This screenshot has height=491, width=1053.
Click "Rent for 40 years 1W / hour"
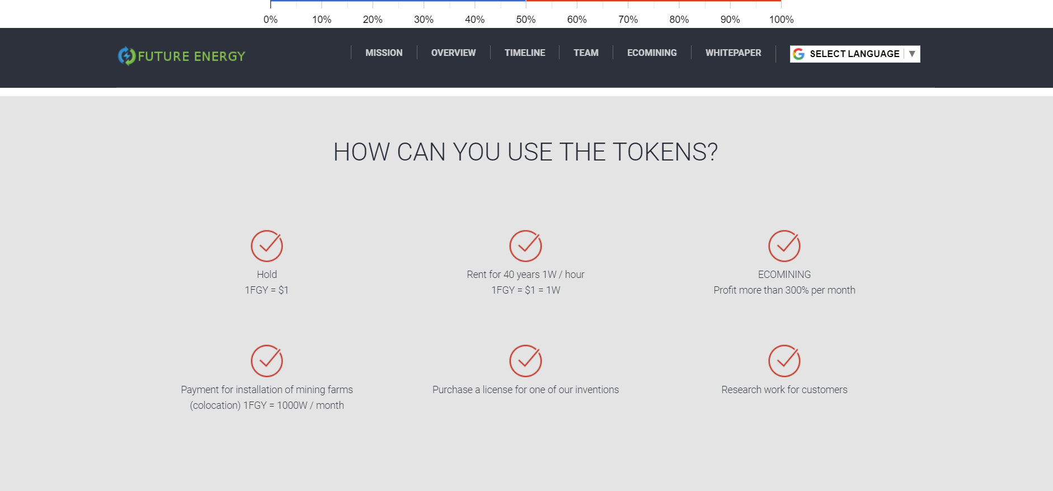pyautogui.click(x=525, y=275)
